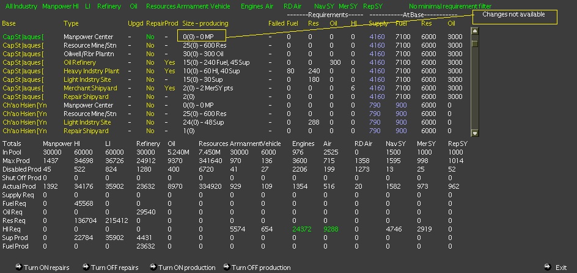Click the arrow icon beside Turn ON repairs
This screenshot has height=273, width=577.
[x=19, y=267]
